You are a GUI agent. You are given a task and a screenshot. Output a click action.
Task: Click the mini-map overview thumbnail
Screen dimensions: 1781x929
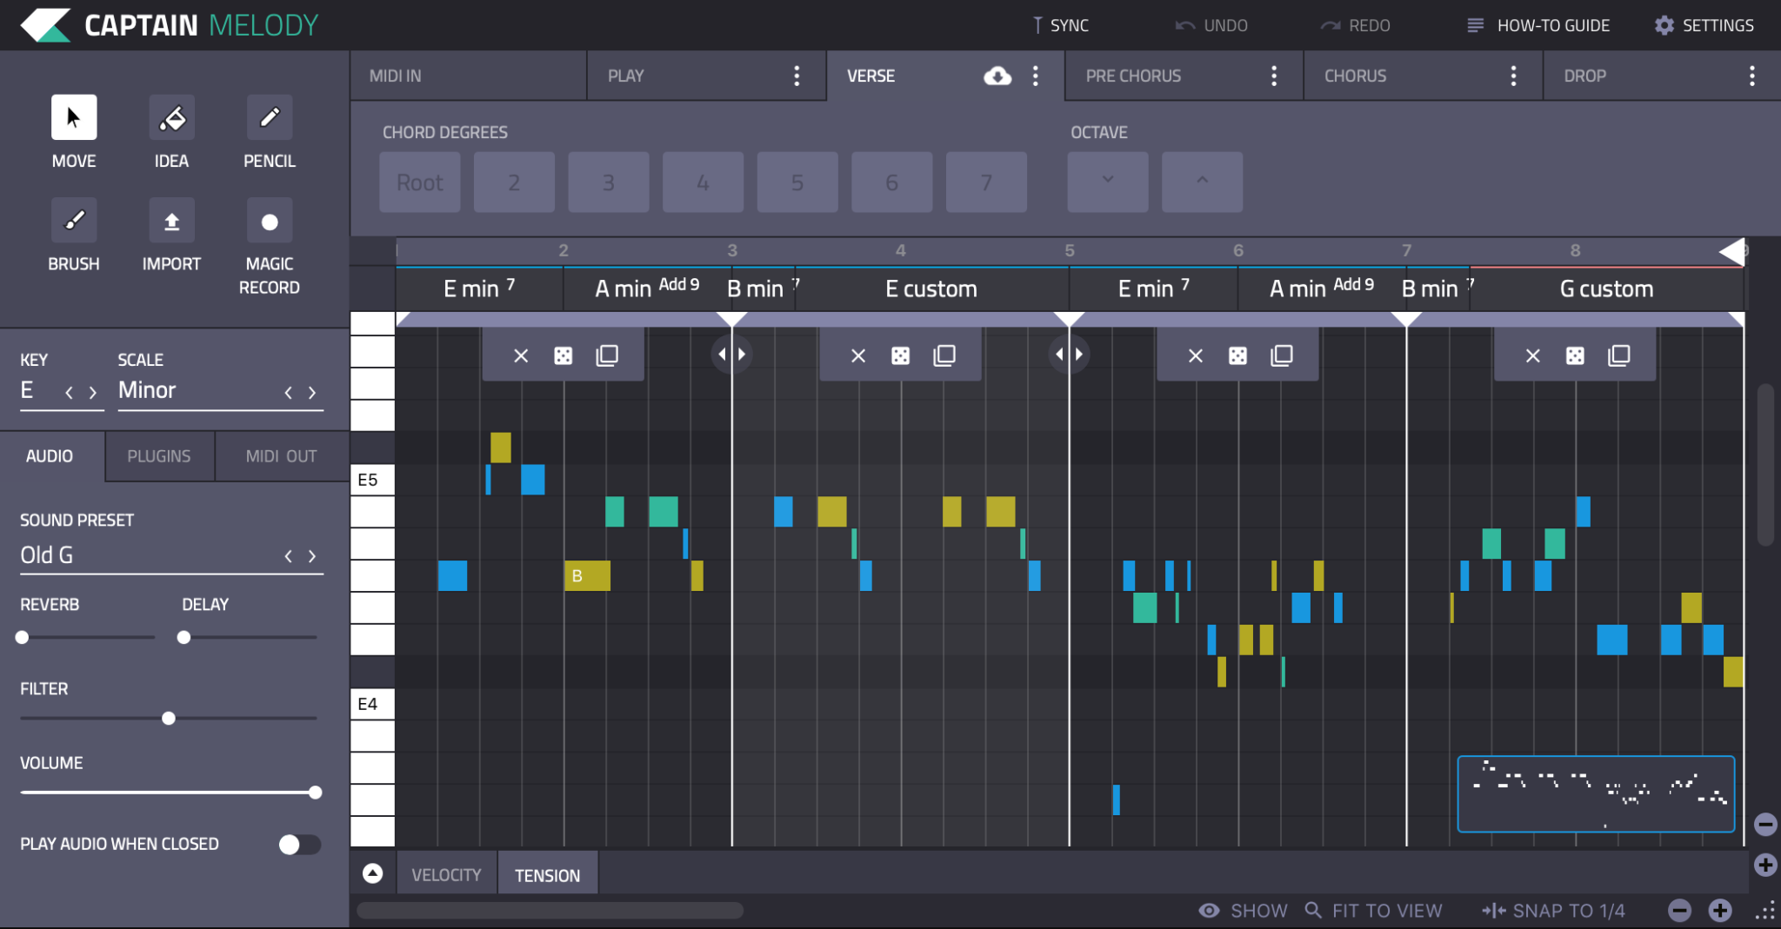(1596, 793)
